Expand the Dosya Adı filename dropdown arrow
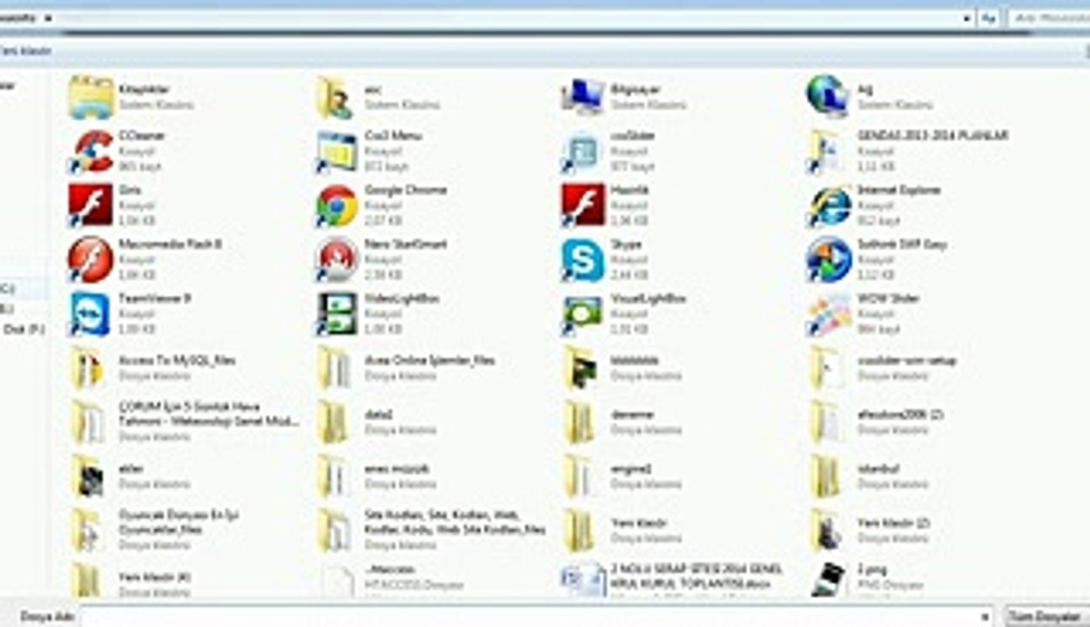This screenshot has height=627, width=1090. pyautogui.click(x=986, y=617)
